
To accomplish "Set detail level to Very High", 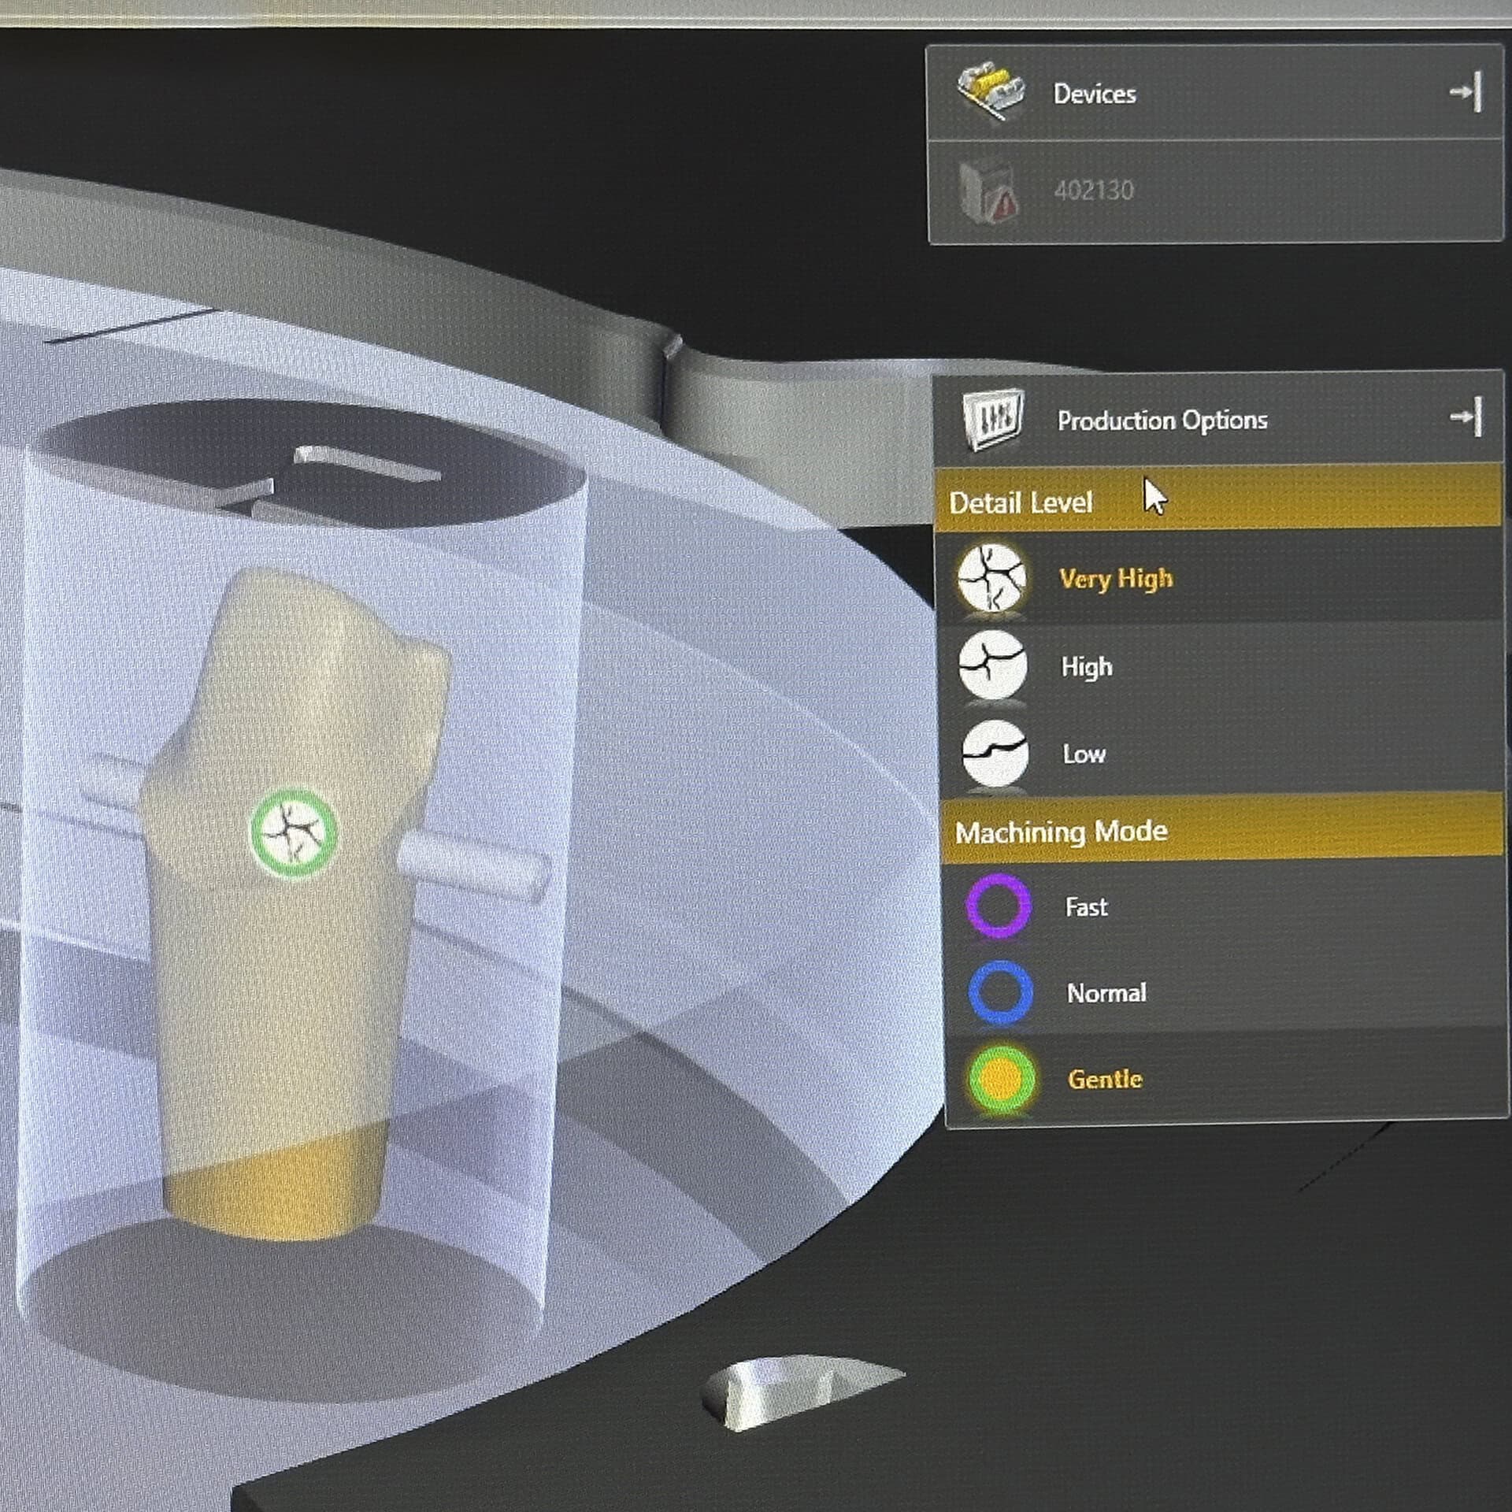I will click(1115, 579).
